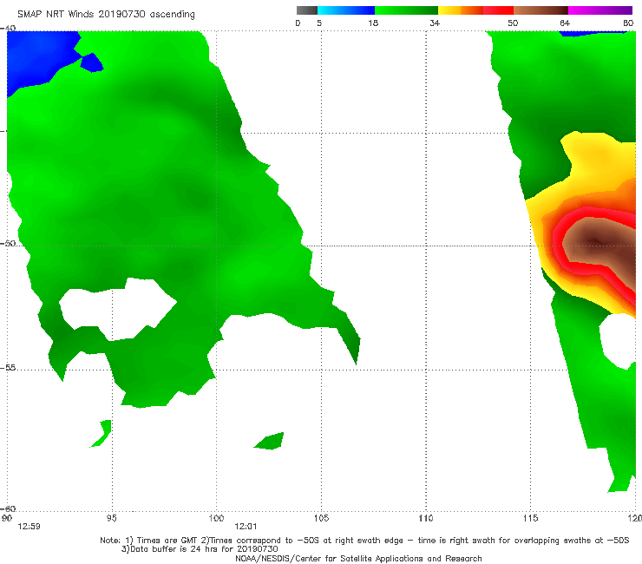Screen dimensions: 642x564
Task: Click the white data gap inside the left green swath
Action: pos(119,307)
